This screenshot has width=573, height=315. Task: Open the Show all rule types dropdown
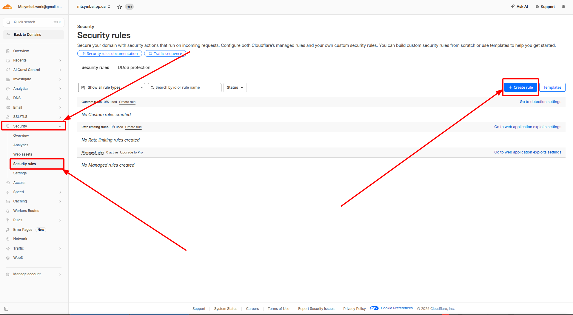pyautogui.click(x=112, y=87)
